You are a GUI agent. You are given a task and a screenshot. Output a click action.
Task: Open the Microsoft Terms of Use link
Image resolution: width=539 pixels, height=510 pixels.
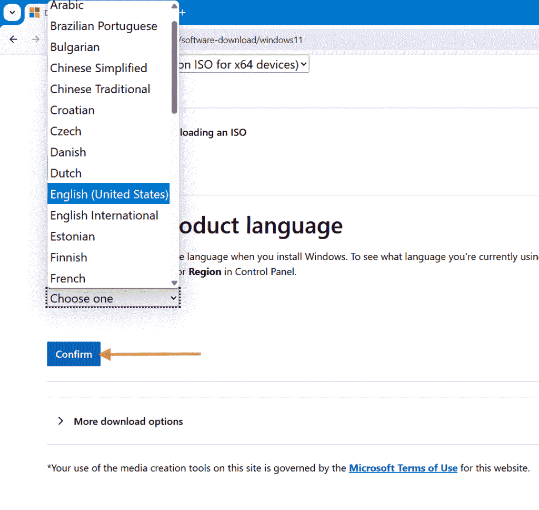point(403,468)
